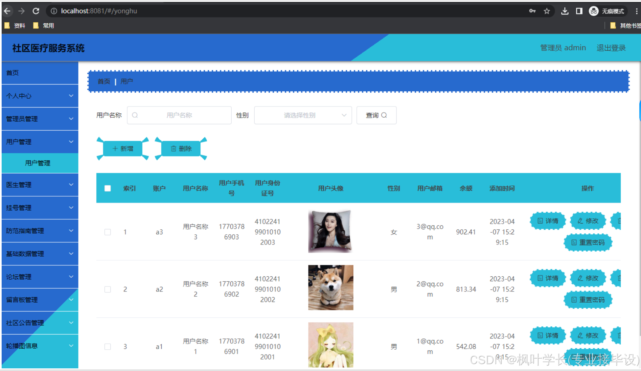Viewport: 641px width, 371px height.
Task: Click the woman avatar thumbnail of user a3
Action: click(x=331, y=231)
